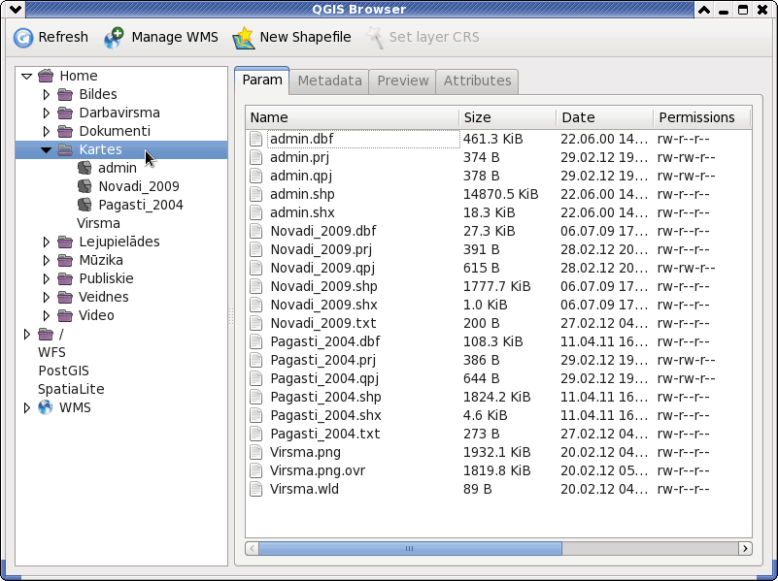Click the file icon beside Virsma.png
The image size is (778, 581).
click(256, 452)
